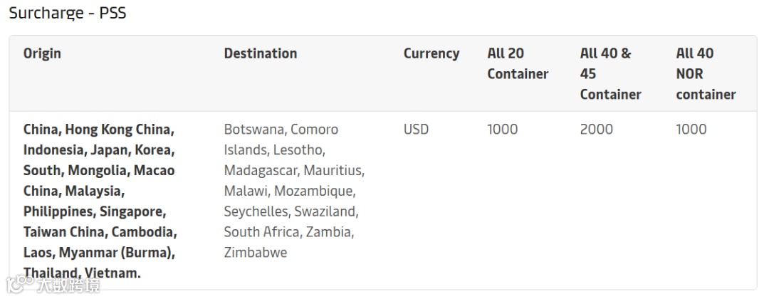This screenshot has width=769, height=299.
Task: Click the USD currency cell
Action: pyautogui.click(x=416, y=130)
